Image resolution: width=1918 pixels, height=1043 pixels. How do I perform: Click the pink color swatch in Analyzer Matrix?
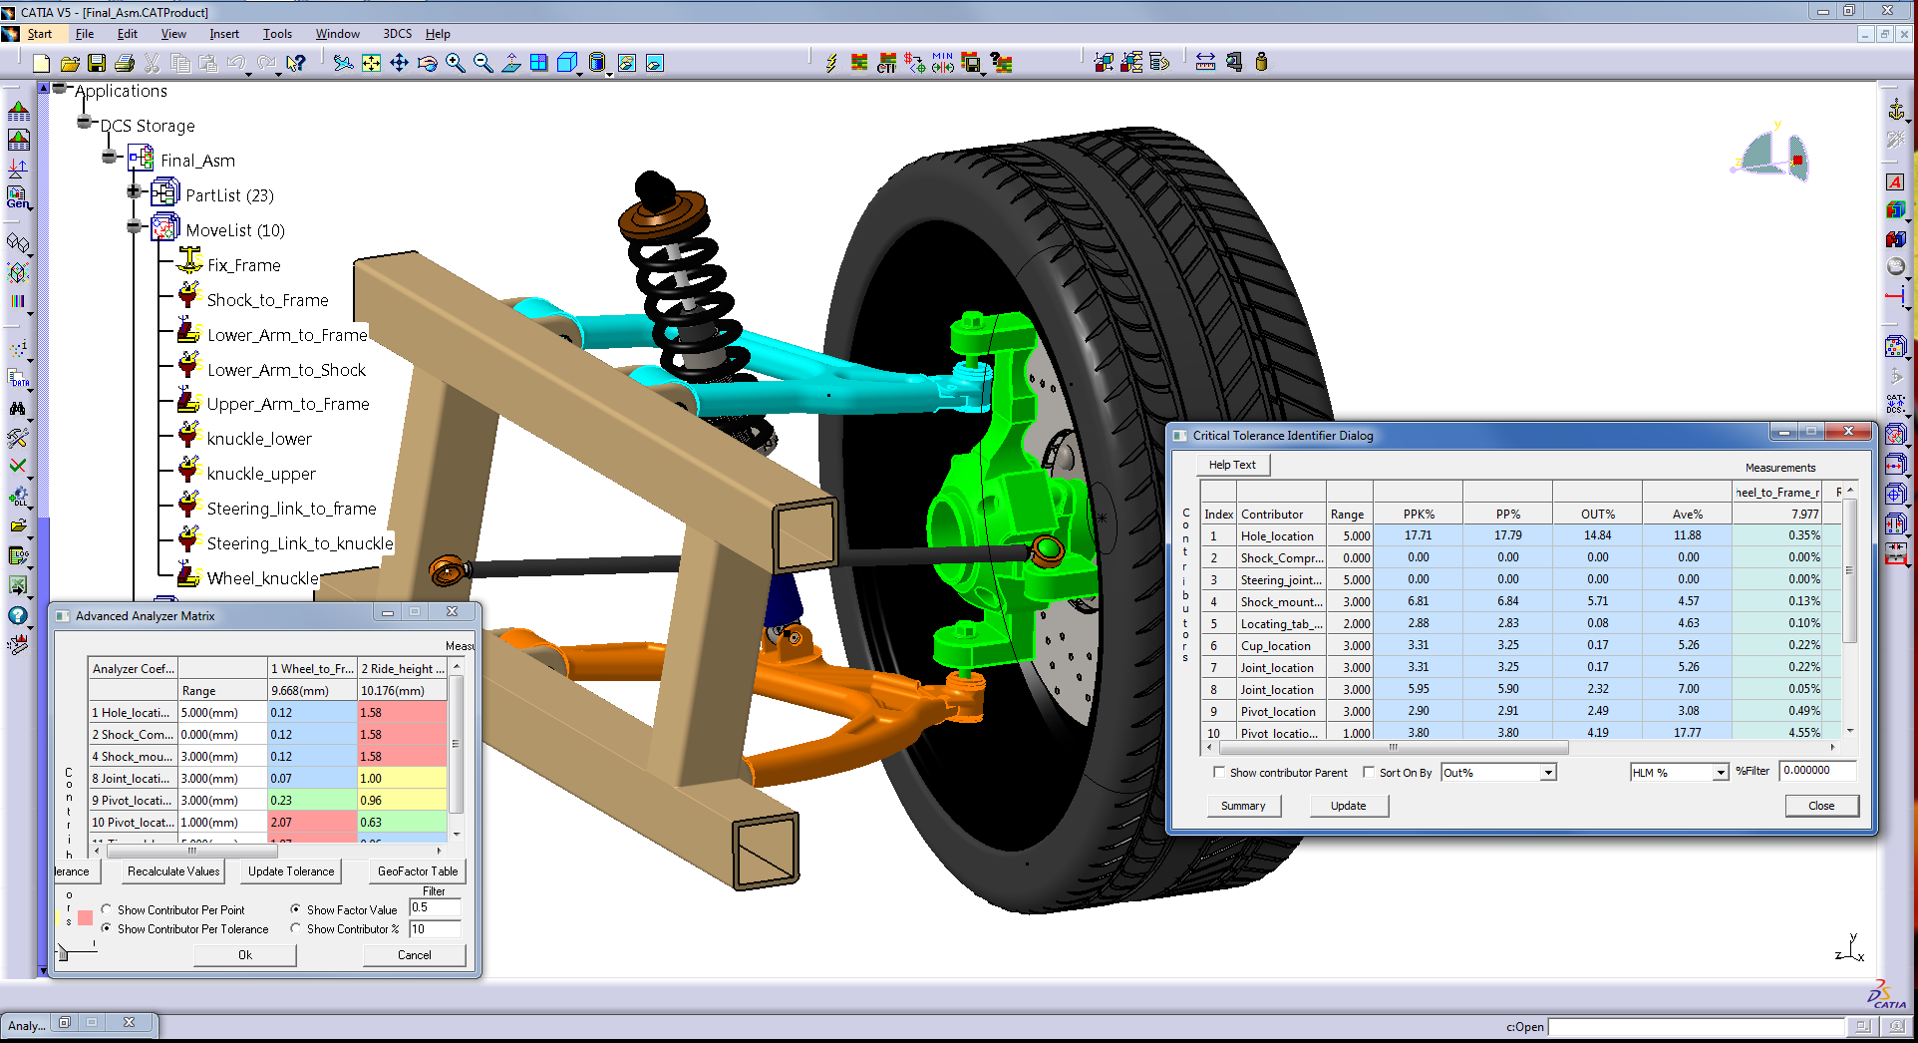[x=86, y=917]
